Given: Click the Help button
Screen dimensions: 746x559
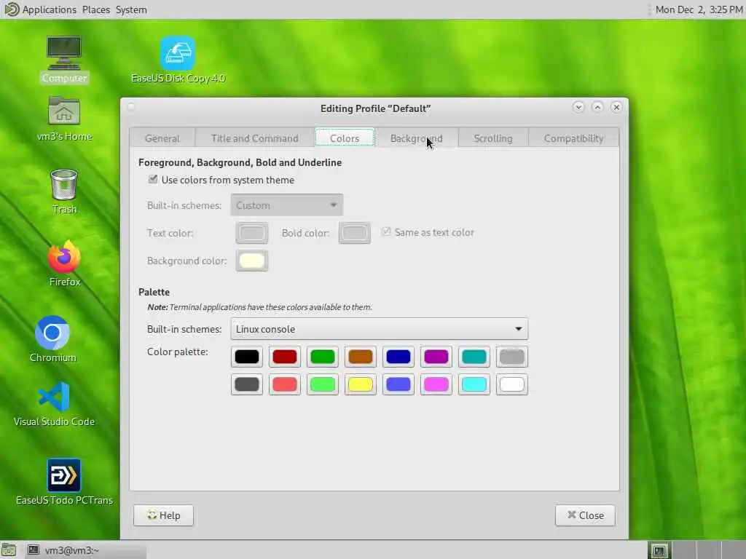Looking at the screenshot, I should click(x=163, y=515).
